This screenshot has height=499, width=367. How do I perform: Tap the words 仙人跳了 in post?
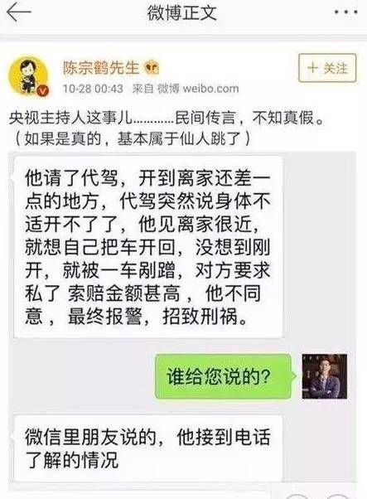[210, 138]
